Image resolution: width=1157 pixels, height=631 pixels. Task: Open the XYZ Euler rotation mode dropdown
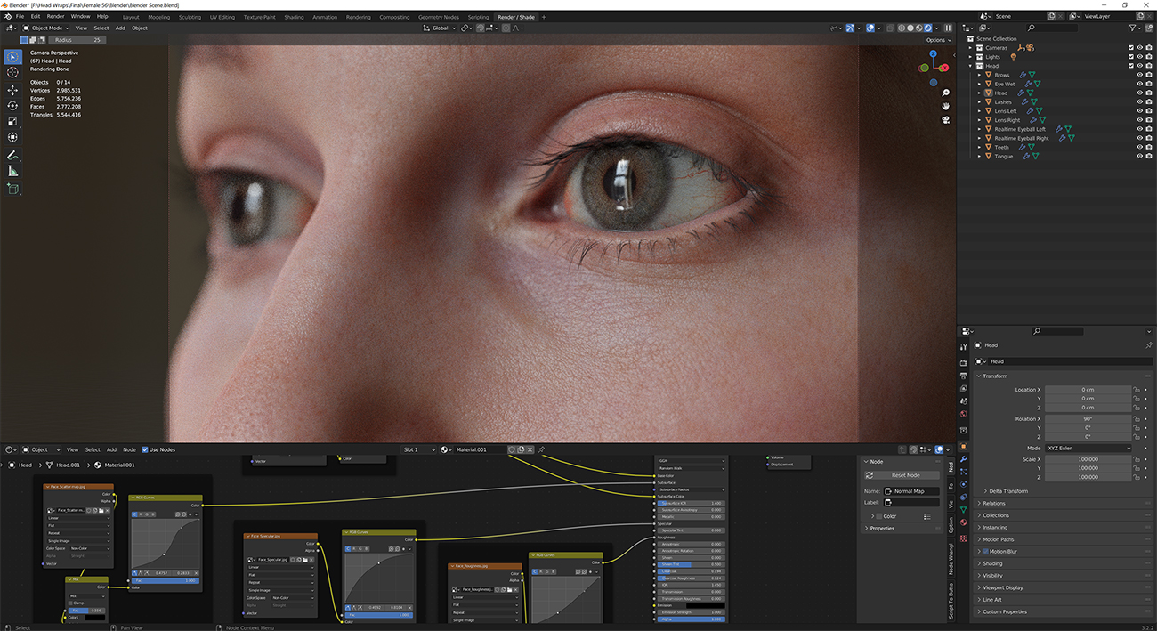[1088, 448]
